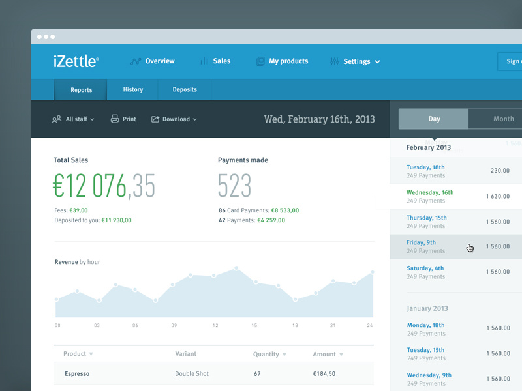Click the Sales bar chart icon
The width and height of the screenshot is (522, 391).
(204, 61)
